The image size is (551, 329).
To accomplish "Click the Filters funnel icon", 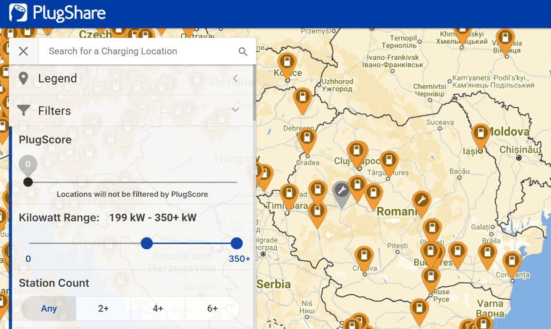I will [24, 110].
